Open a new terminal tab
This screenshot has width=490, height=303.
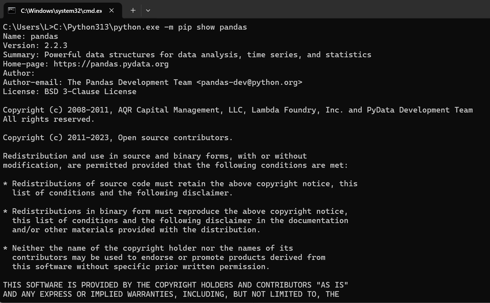point(133,11)
